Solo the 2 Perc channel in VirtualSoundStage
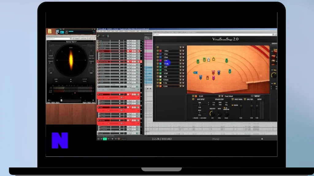Image resolution: width=314 pixels, height=176 pixels. [x=180, y=54]
